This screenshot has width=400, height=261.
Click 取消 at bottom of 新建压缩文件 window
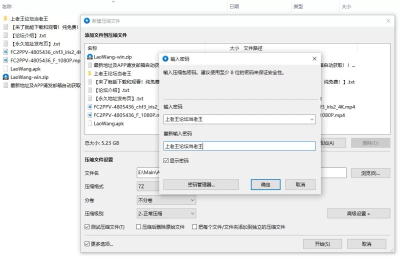(x=366, y=244)
